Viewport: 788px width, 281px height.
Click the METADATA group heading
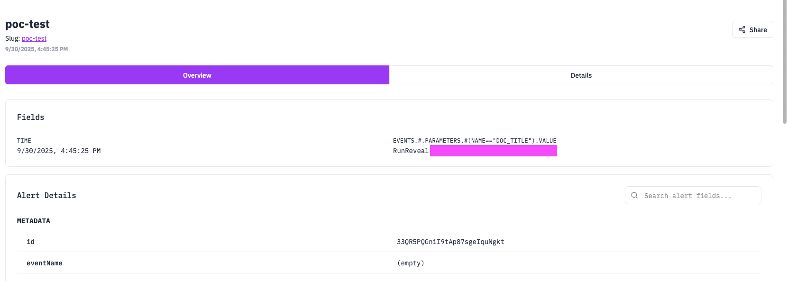click(x=34, y=221)
